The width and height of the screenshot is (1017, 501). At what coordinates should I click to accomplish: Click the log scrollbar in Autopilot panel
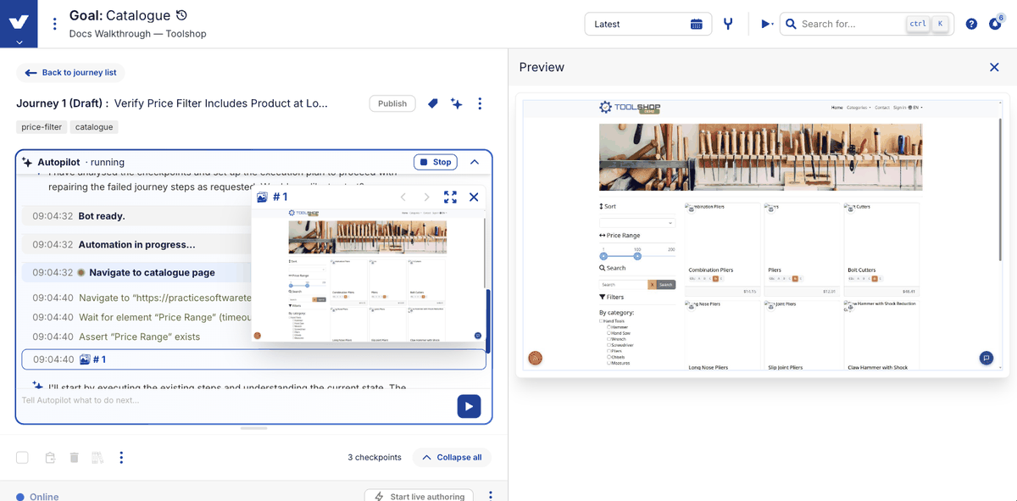(487, 322)
